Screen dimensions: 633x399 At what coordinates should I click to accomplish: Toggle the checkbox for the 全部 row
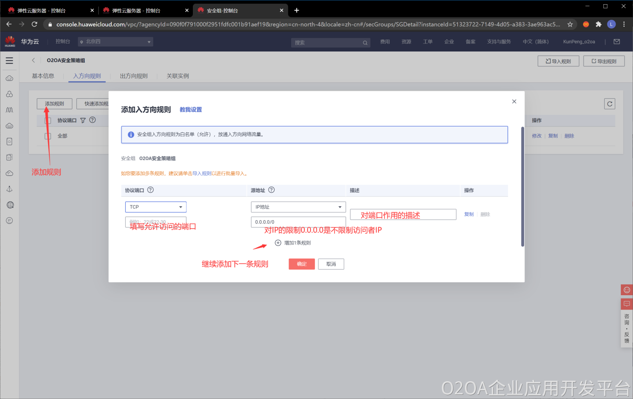pyautogui.click(x=48, y=136)
